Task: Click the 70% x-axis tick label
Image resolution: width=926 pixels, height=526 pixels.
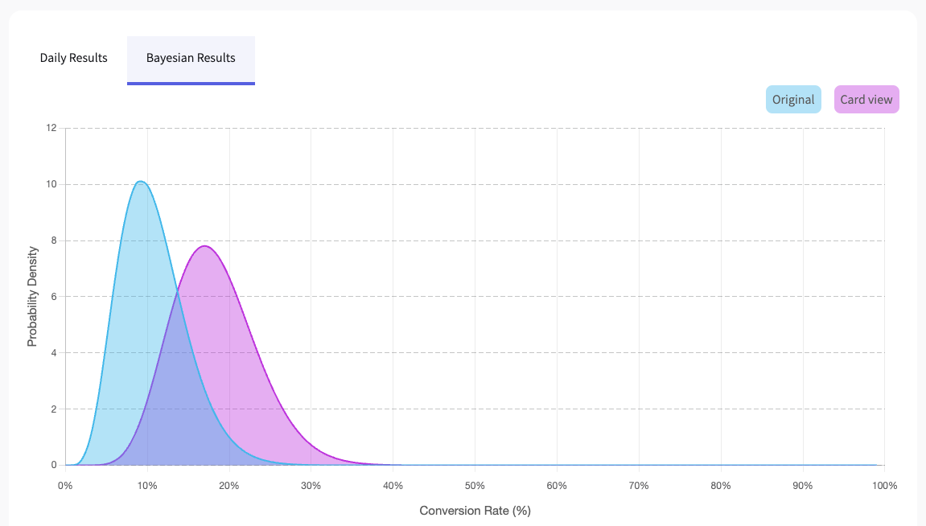Action: [x=639, y=486]
